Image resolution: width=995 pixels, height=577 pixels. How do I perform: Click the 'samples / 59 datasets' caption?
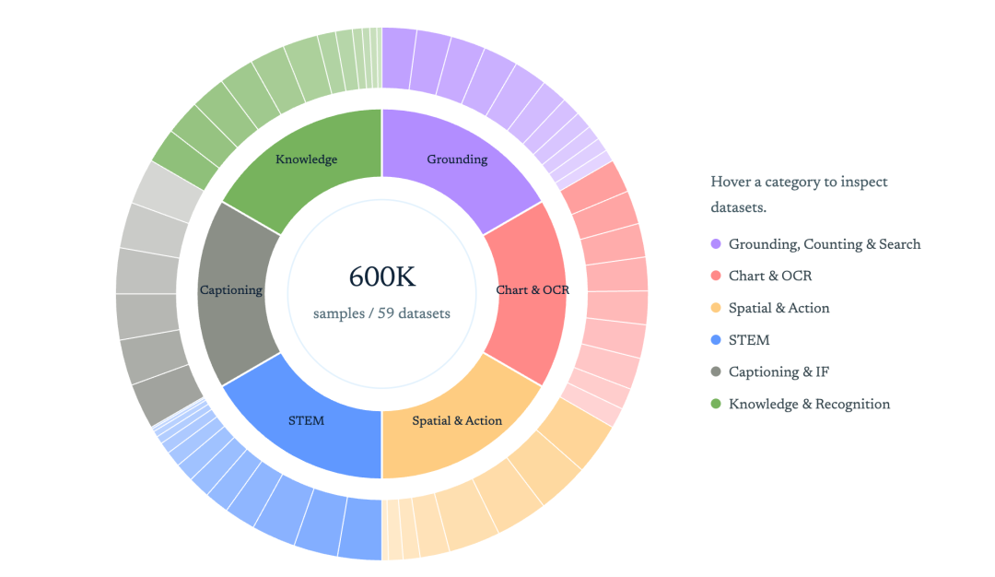381,314
